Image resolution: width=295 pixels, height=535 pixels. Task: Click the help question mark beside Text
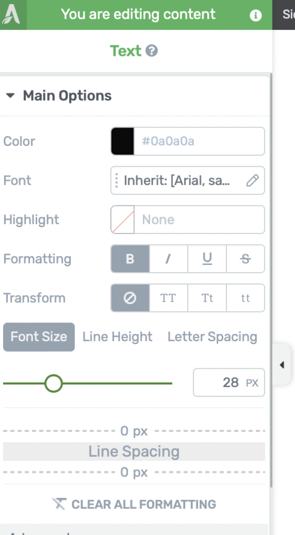pyautogui.click(x=152, y=51)
